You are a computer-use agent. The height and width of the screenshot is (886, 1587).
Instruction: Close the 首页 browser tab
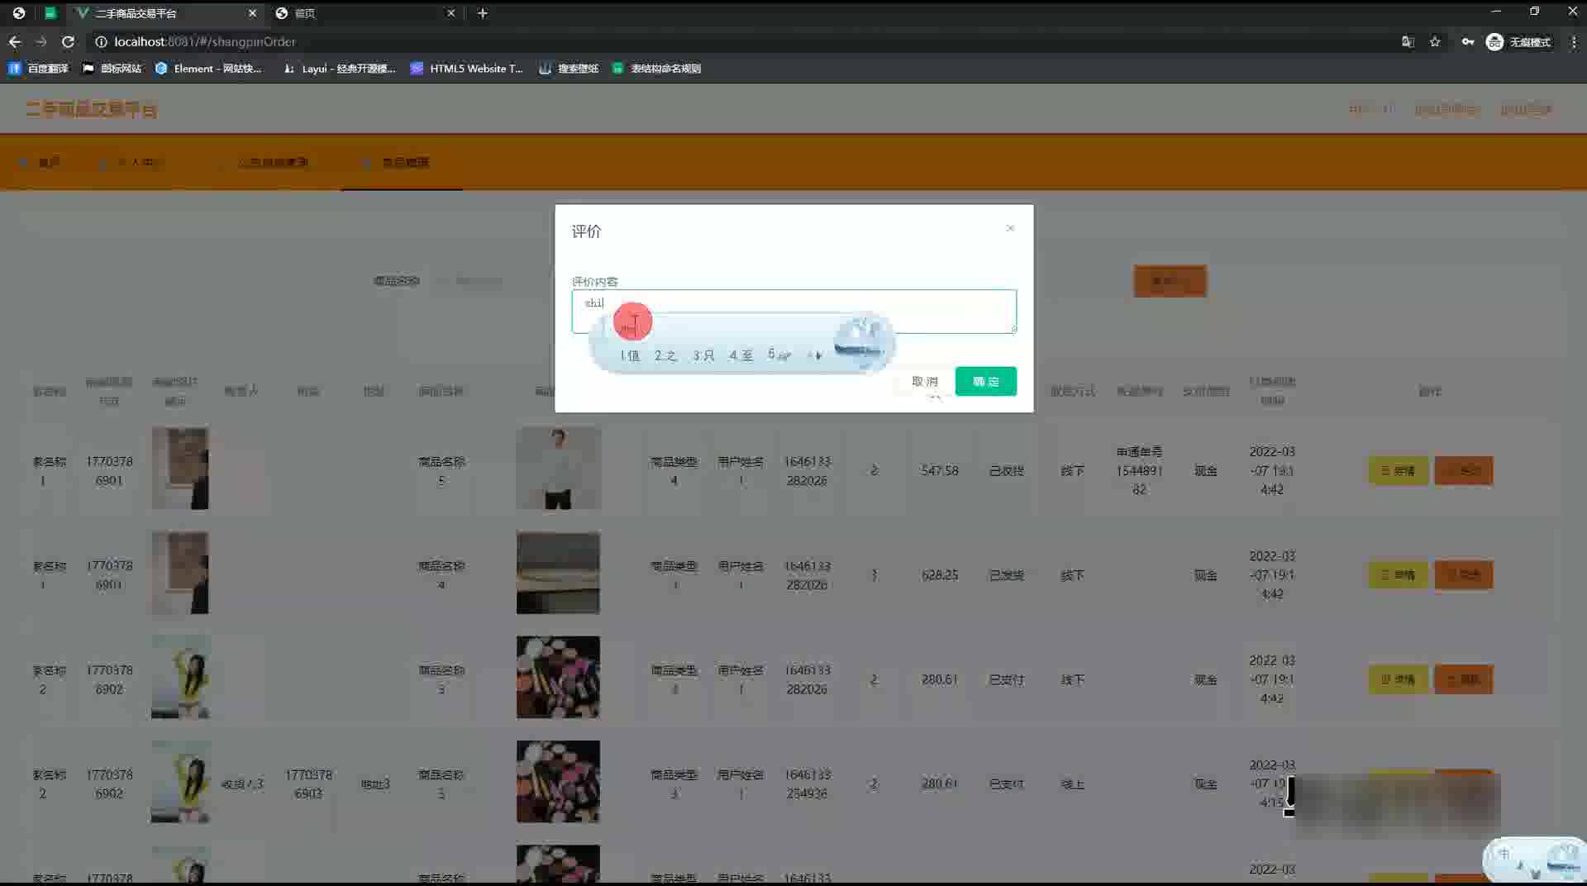click(x=450, y=13)
